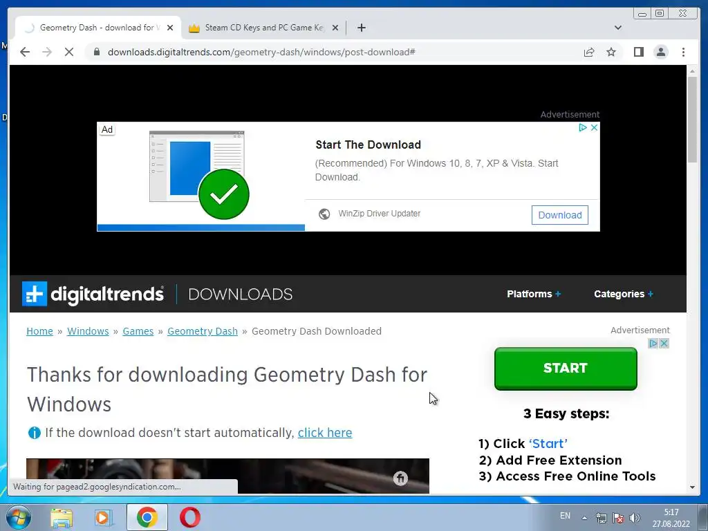Open a new tab
708x531 pixels.
(x=361, y=28)
